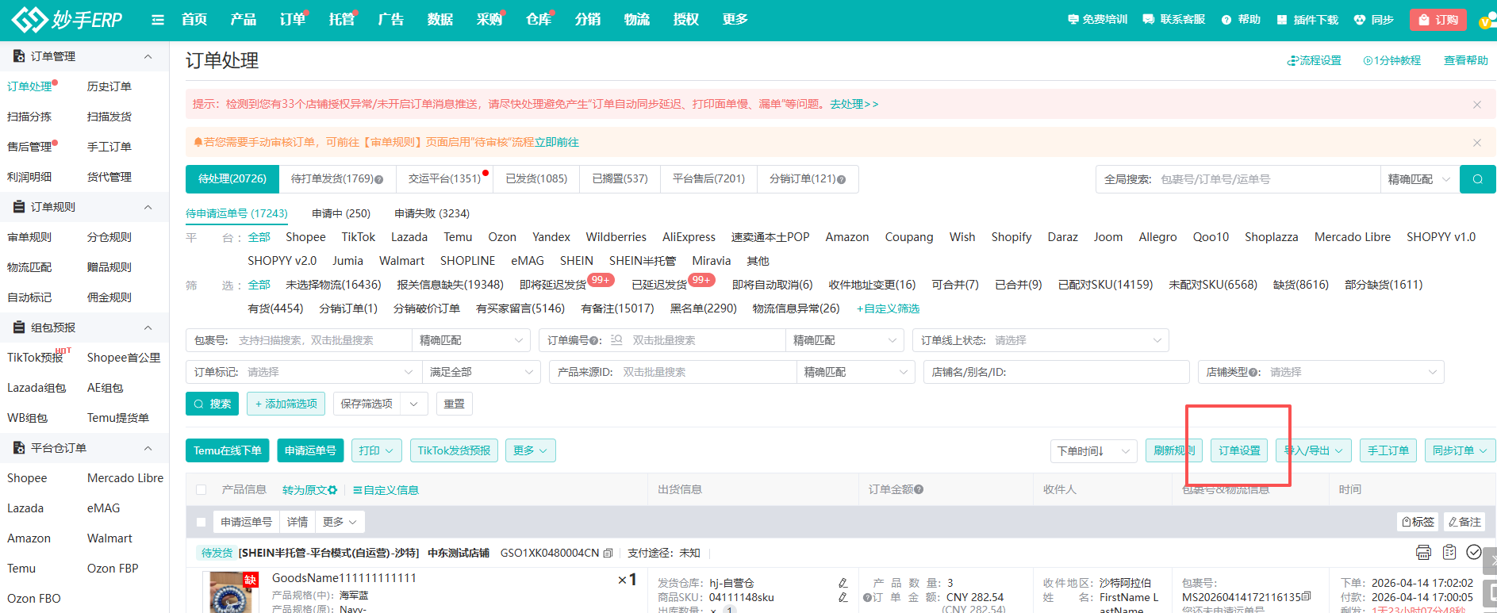Viewport: 1497px width, 613px height.
Task: Collapse the 组包预报 sidebar section
Action: (x=148, y=328)
